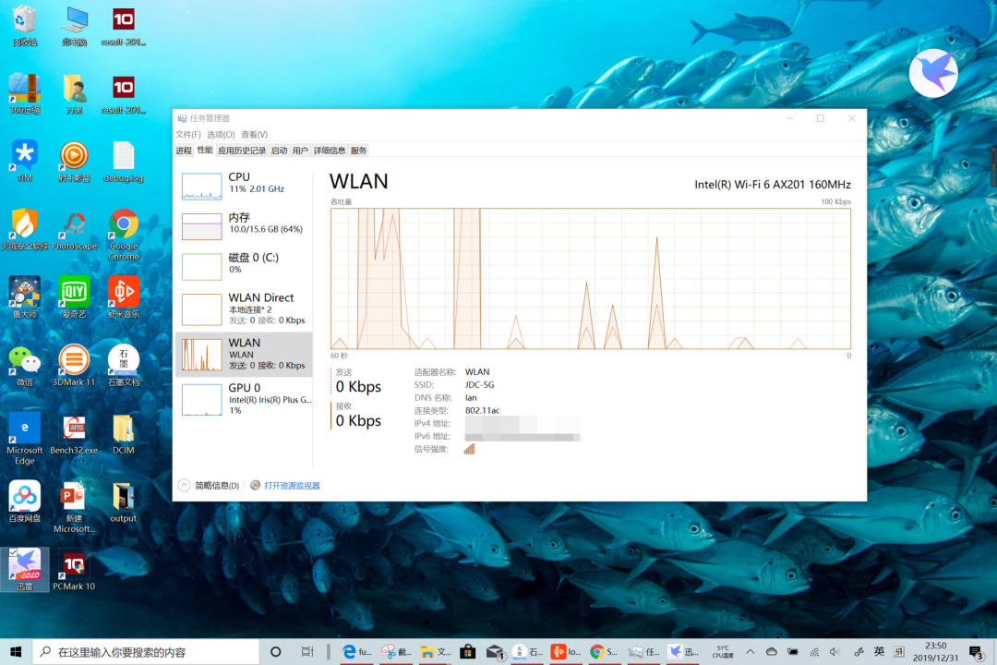Open the 打开资源监视器 link
The width and height of the screenshot is (997, 665).
[292, 486]
